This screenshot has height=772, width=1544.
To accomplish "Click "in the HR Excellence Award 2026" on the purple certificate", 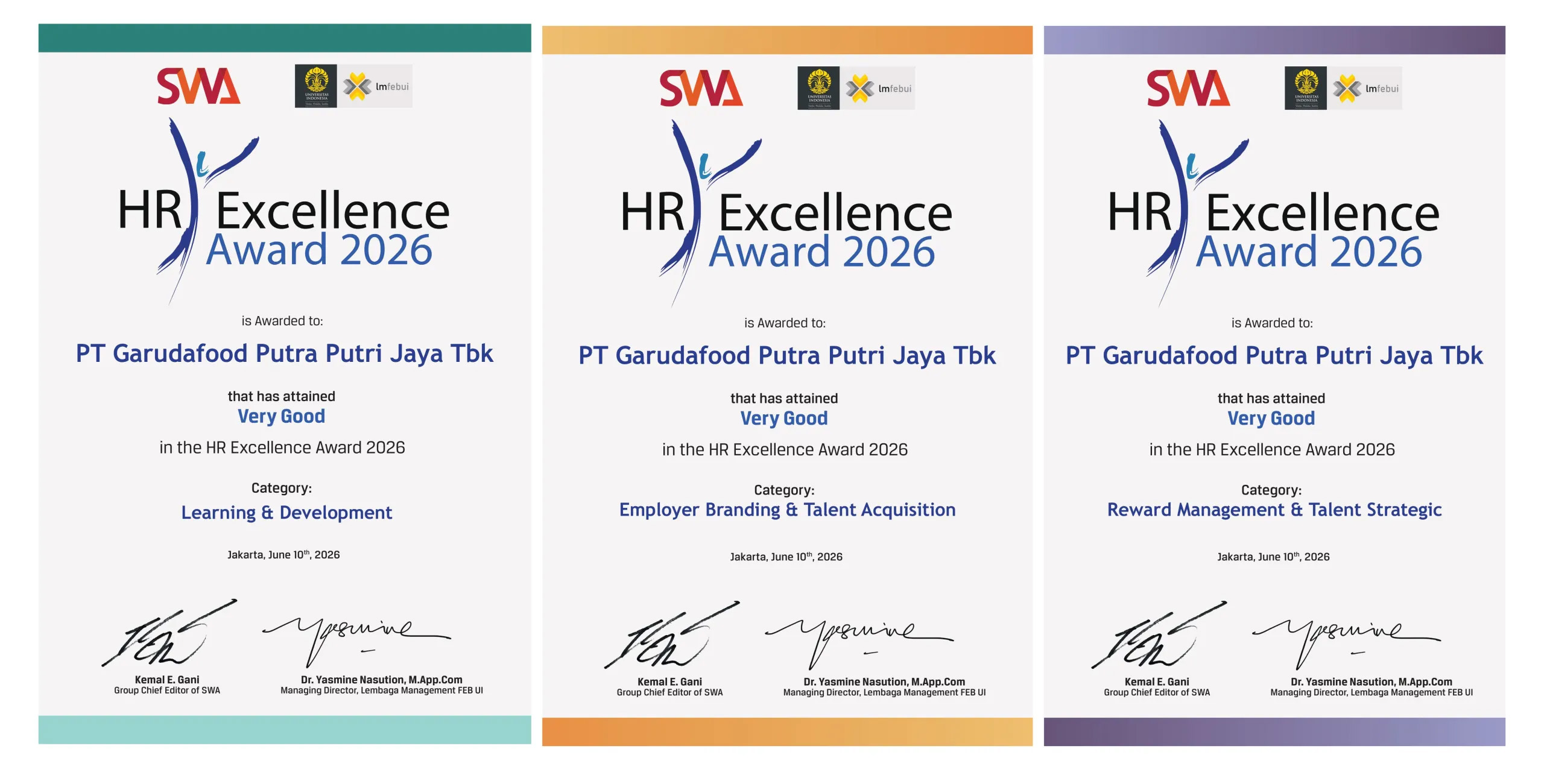I will (x=1272, y=449).
